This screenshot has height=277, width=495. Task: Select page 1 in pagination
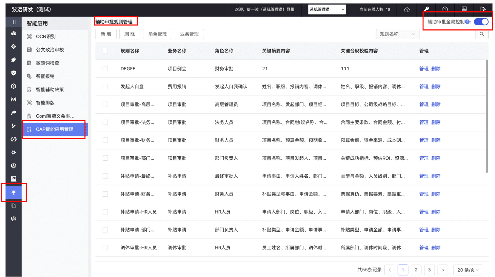pyautogui.click(x=403, y=270)
